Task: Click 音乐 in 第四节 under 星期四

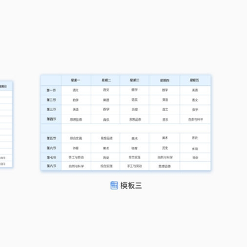Action: tap(165, 119)
